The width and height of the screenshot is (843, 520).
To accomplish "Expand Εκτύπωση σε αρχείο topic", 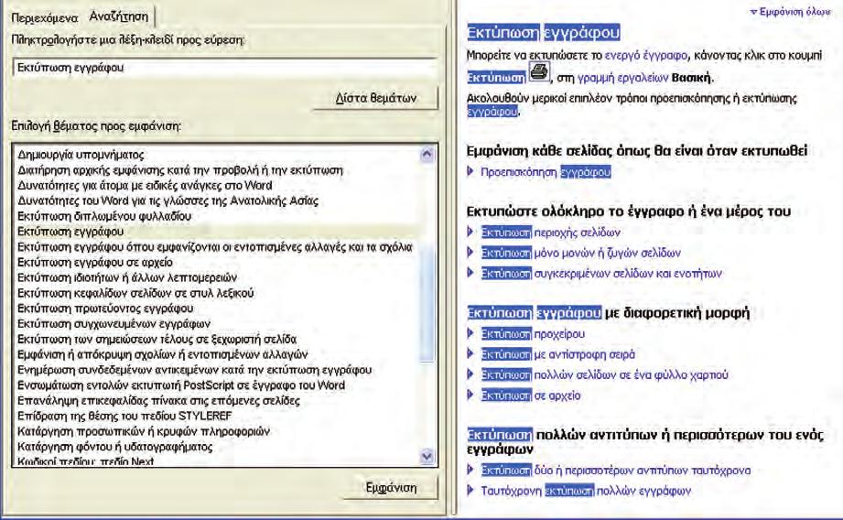I will tap(524, 395).
